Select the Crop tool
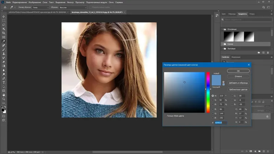 pyautogui.click(x=4, y=33)
